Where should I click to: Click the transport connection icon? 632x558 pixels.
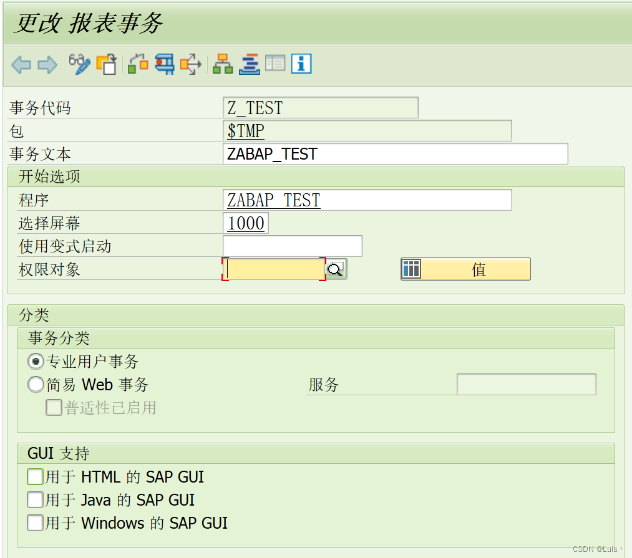click(164, 63)
